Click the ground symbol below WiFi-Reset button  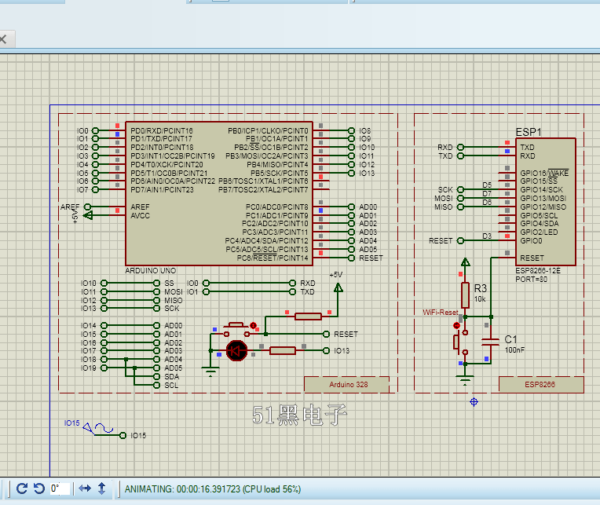465,380
